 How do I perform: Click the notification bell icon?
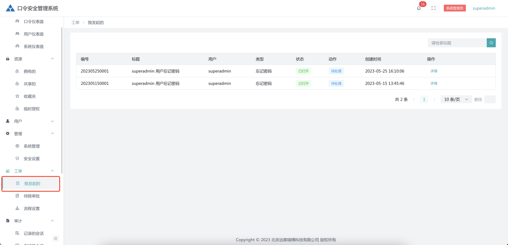coord(419,8)
